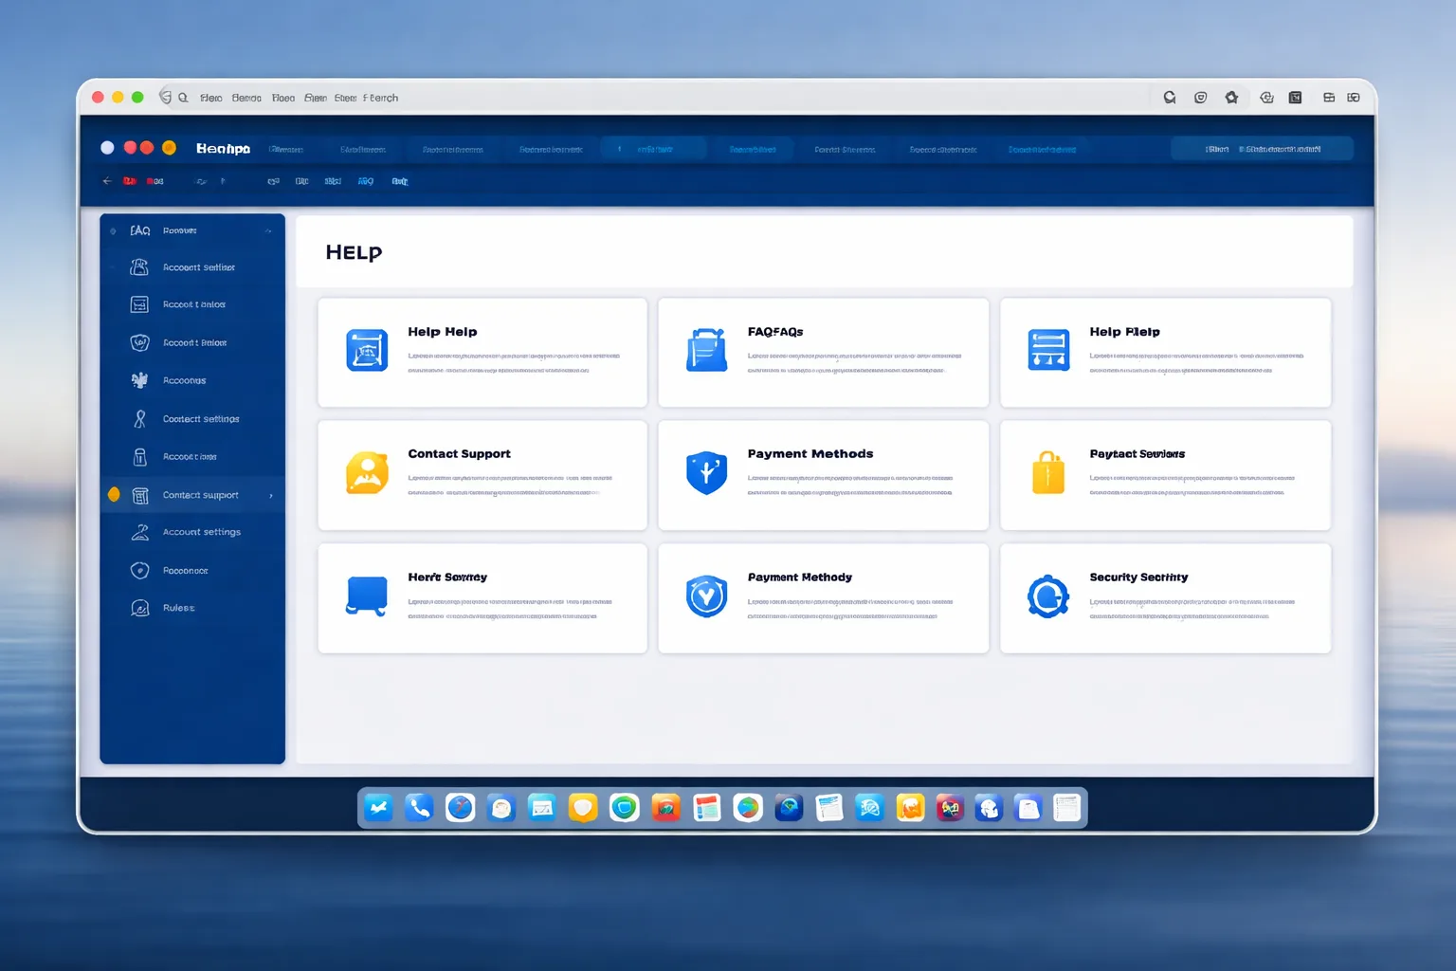This screenshot has width=1456, height=971.
Task: Open the FAQ row at the sidebar top
Action: pyautogui.click(x=192, y=230)
